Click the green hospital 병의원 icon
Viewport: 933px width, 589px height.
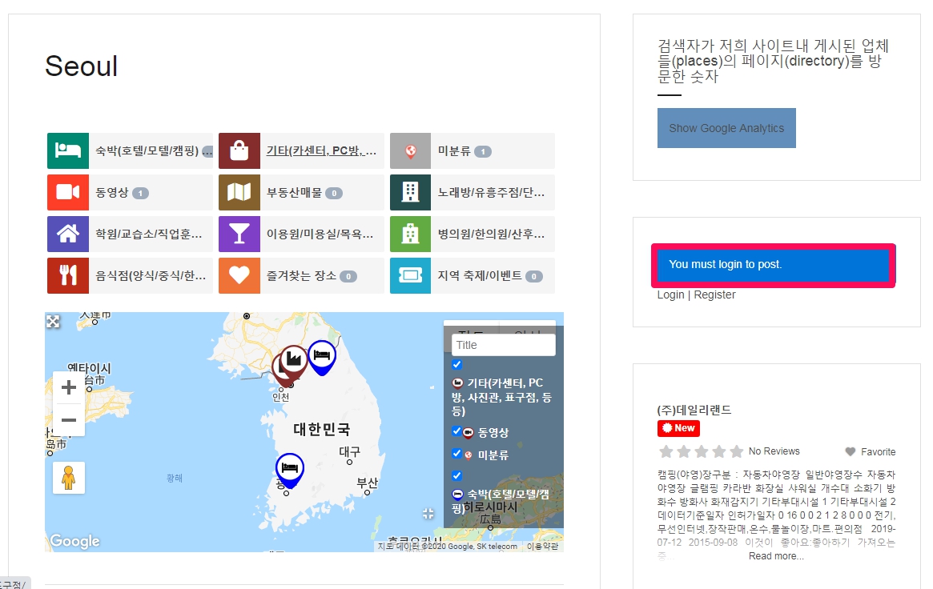click(410, 234)
